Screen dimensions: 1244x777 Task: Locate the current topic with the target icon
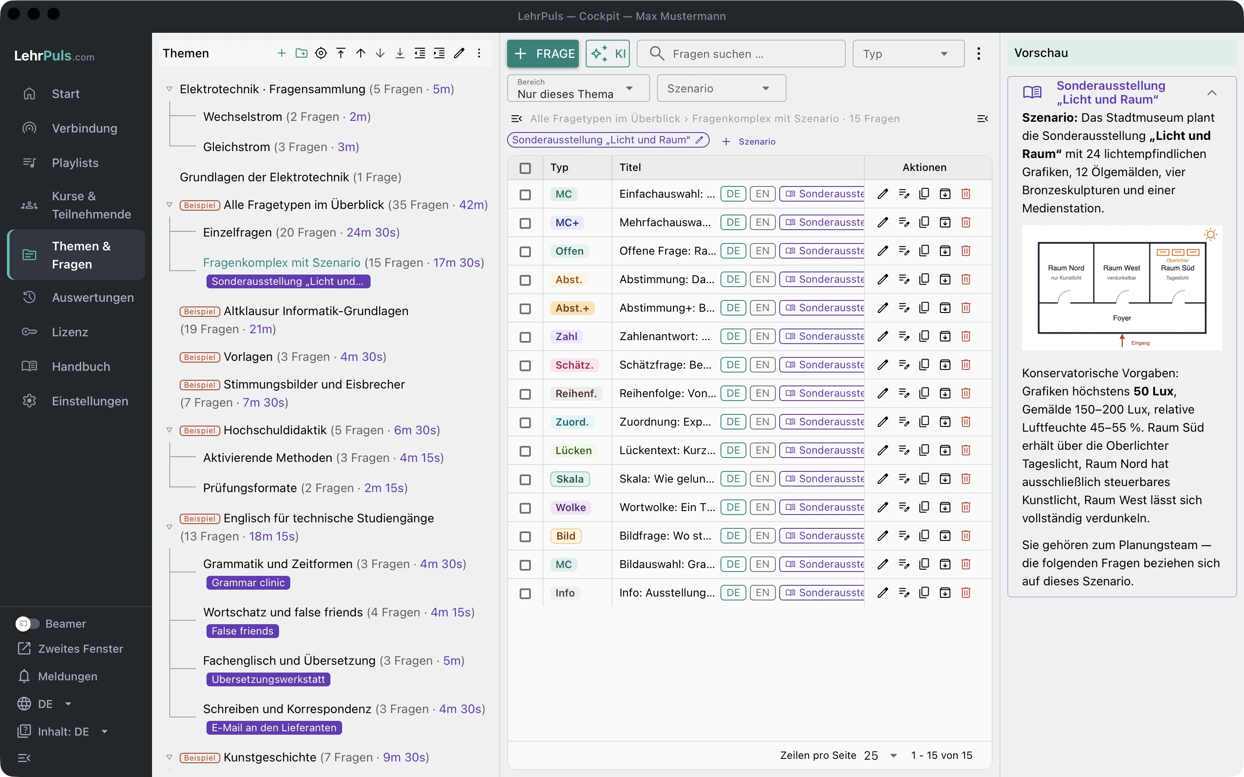(x=321, y=54)
